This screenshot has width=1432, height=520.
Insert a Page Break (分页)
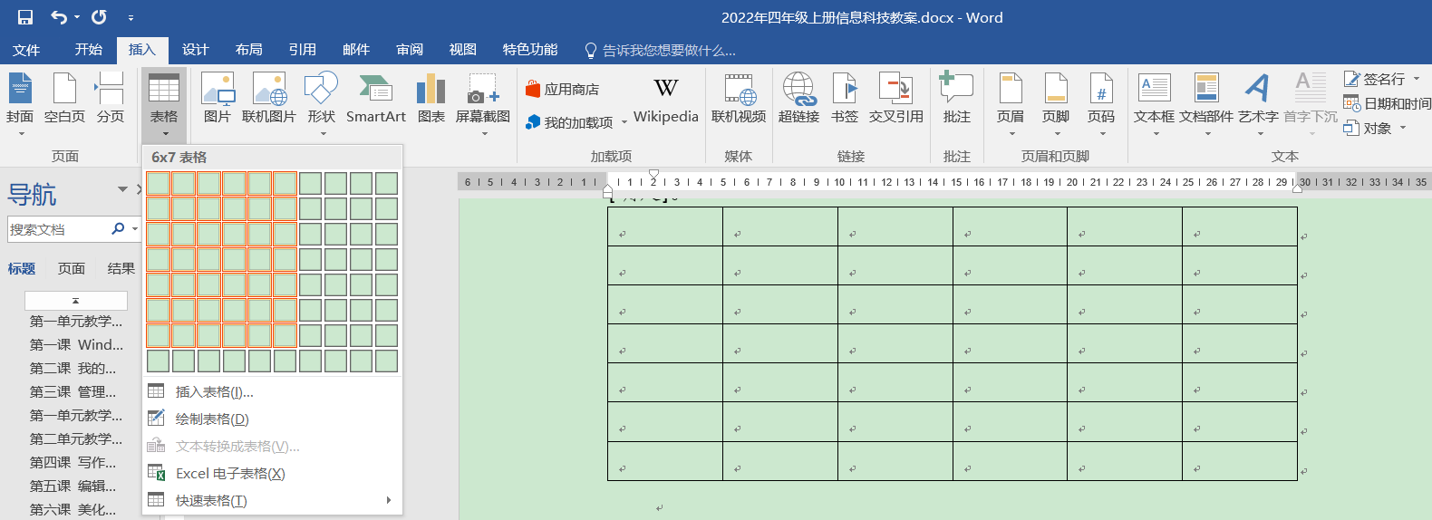coord(111,100)
